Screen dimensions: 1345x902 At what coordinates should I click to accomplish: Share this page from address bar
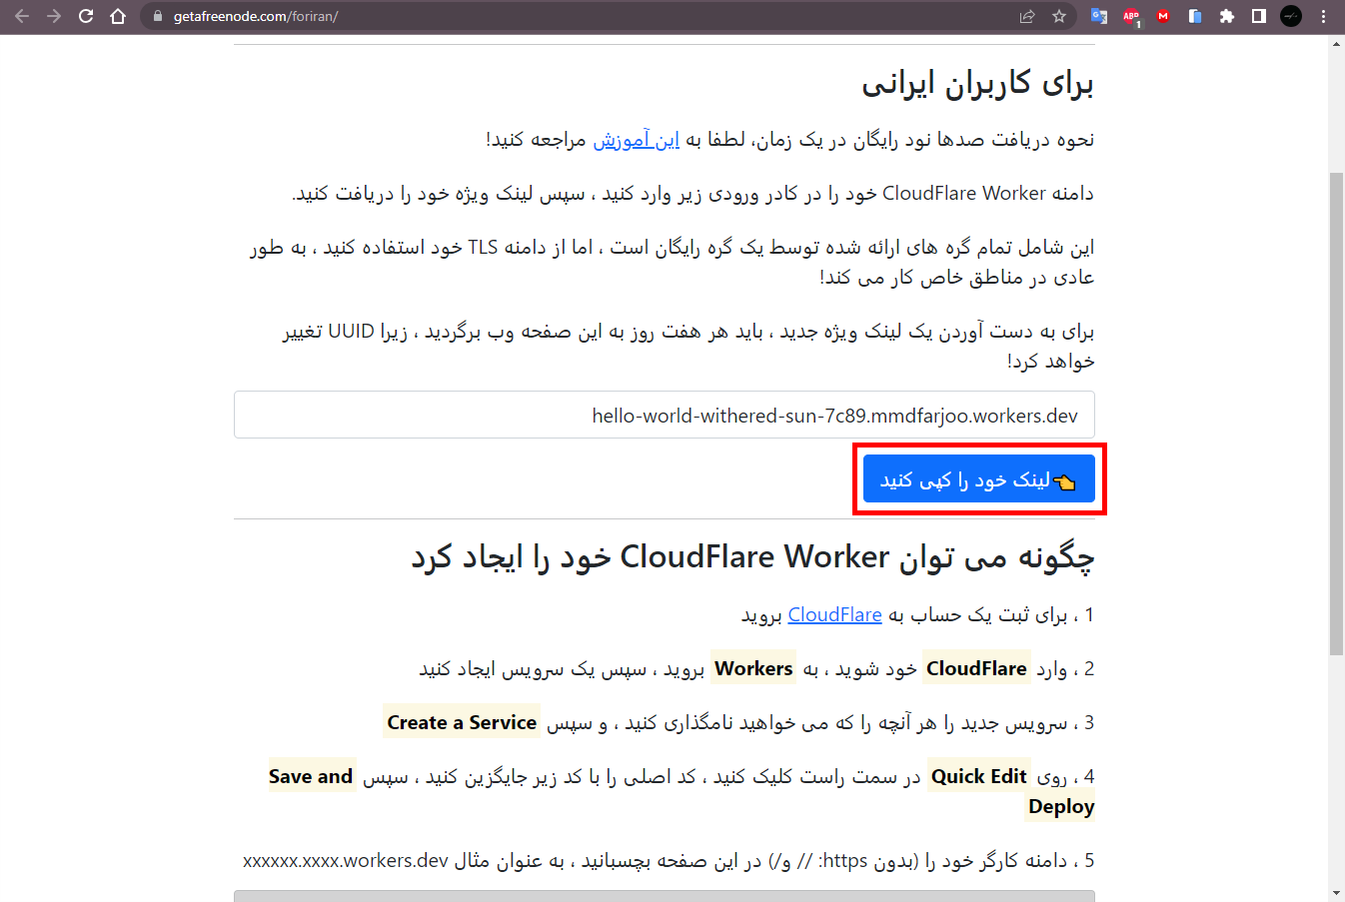(x=1027, y=16)
